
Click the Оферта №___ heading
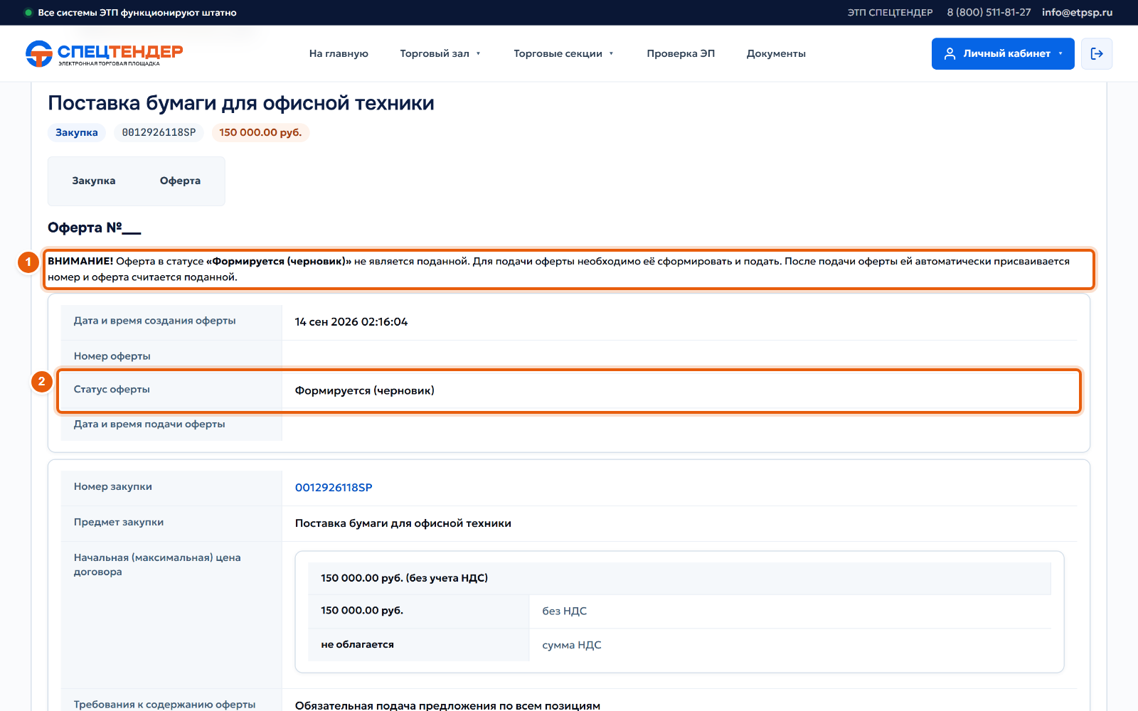(x=95, y=228)
